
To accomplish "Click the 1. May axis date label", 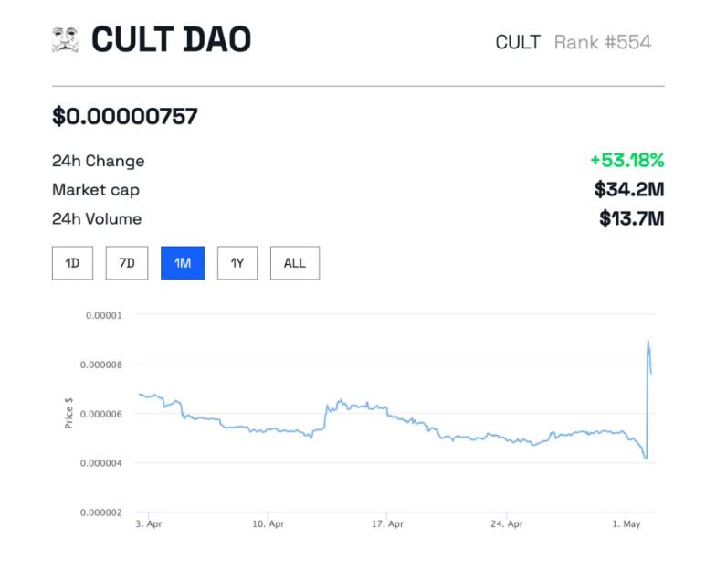I will click(626, 524).
